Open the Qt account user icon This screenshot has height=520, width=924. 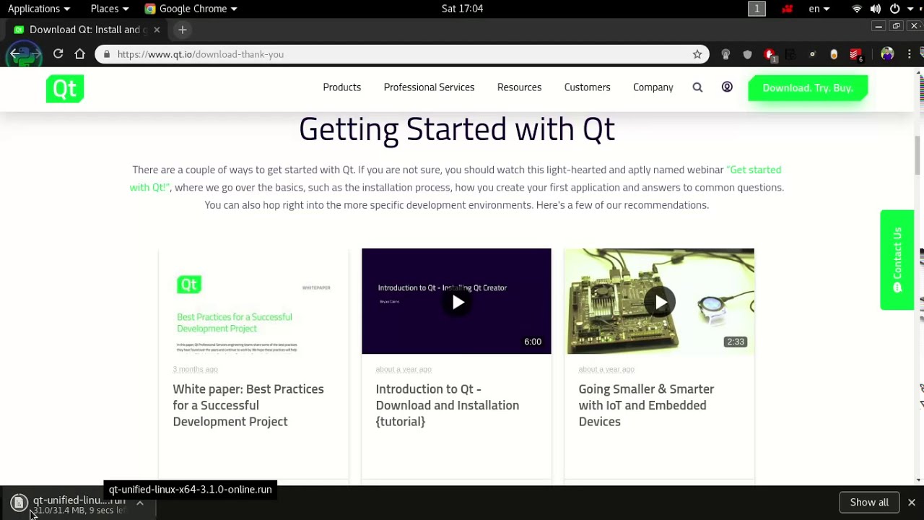coord(727,87)
